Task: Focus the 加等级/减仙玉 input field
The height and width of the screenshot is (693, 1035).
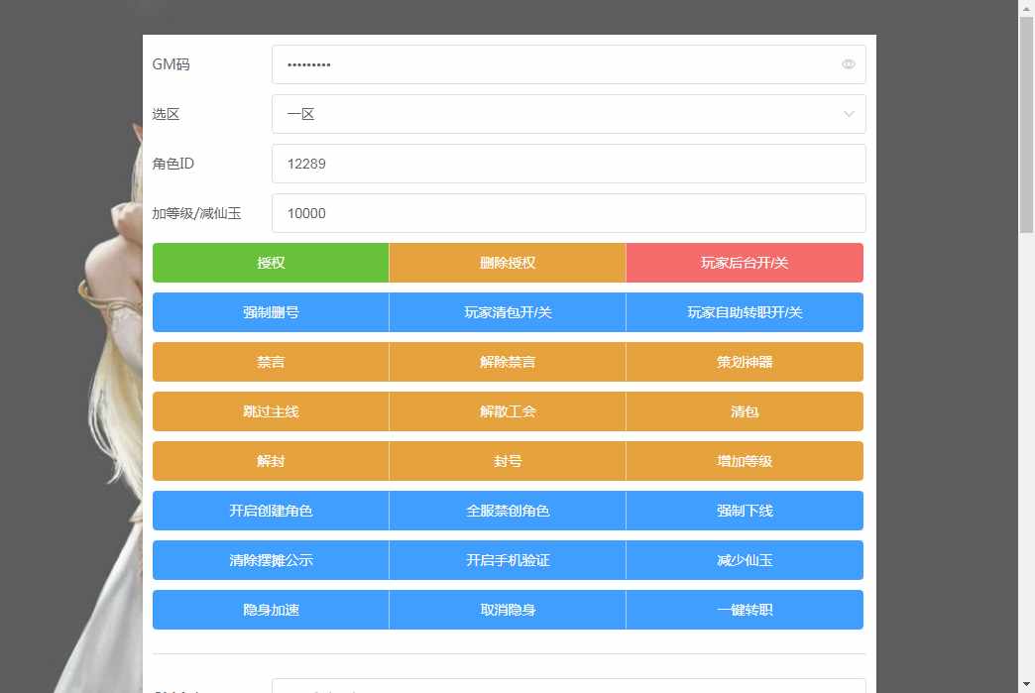Action: [x=568, y=213]
